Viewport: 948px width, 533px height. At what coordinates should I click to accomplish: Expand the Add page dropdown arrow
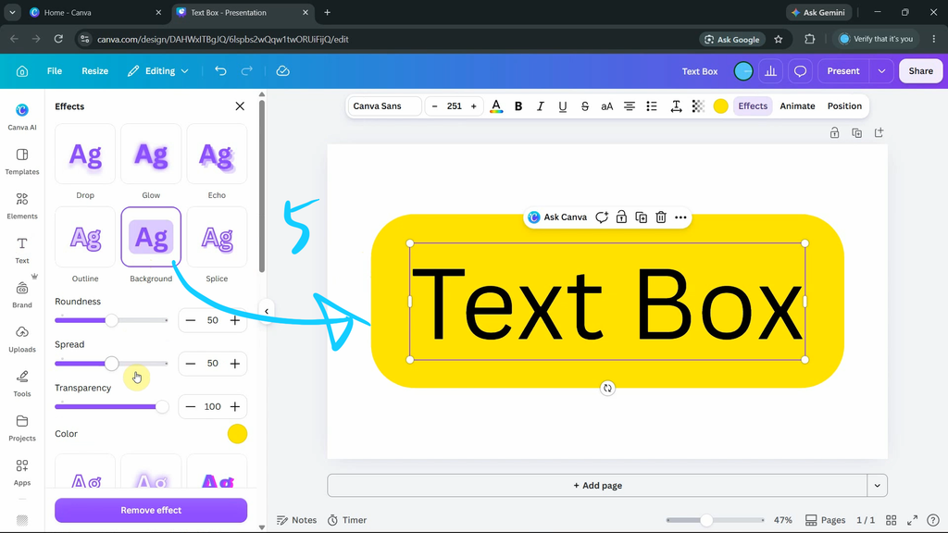[878, 486]
